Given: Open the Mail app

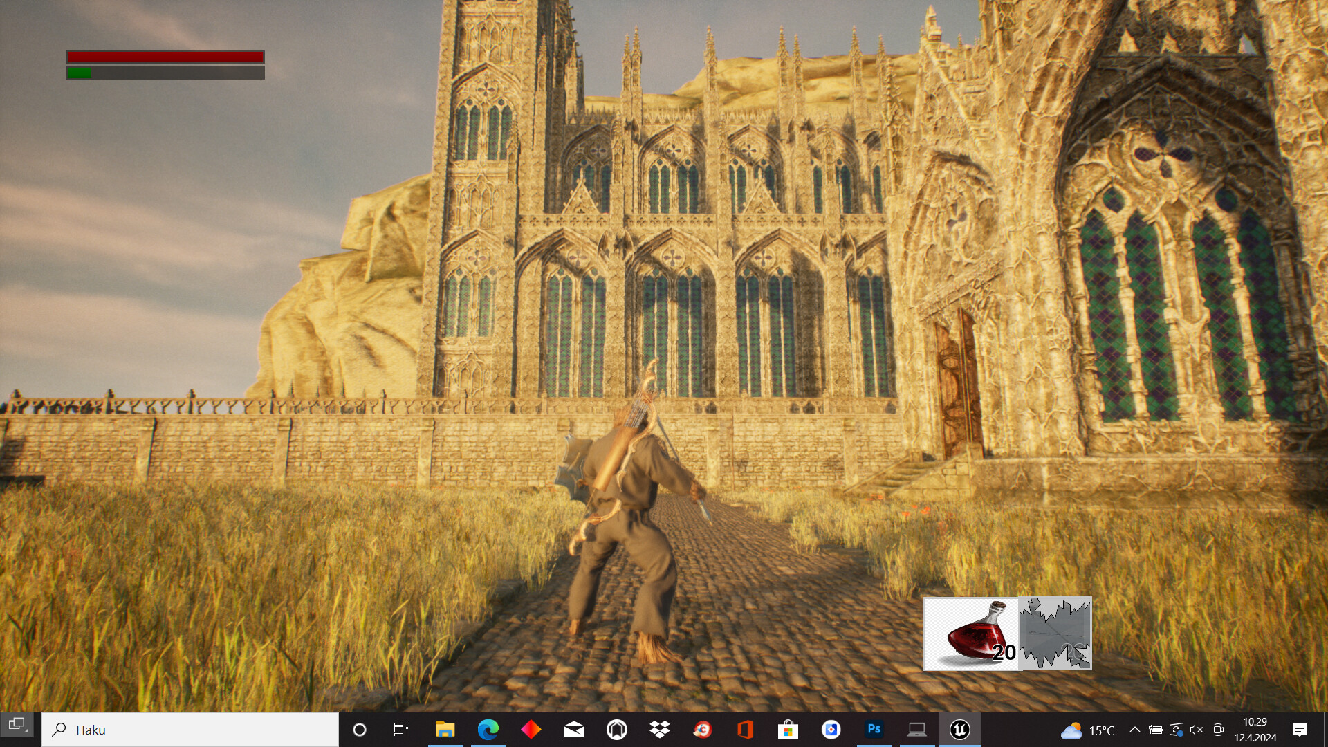Looking at the screenshot, I should tap(574, 729).
